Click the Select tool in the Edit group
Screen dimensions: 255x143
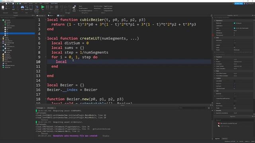click(31, 7)
